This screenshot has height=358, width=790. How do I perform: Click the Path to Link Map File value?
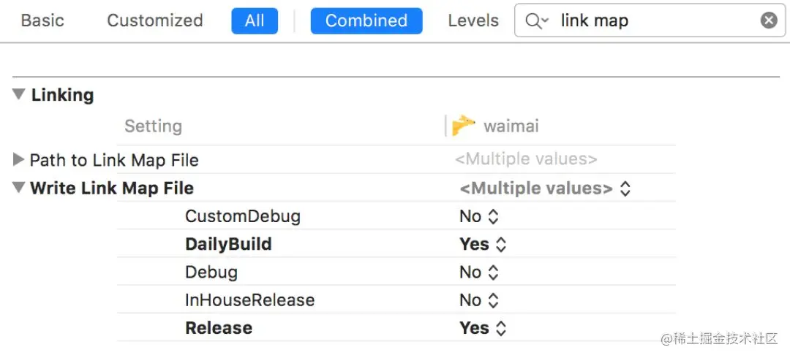click(526, 159)
